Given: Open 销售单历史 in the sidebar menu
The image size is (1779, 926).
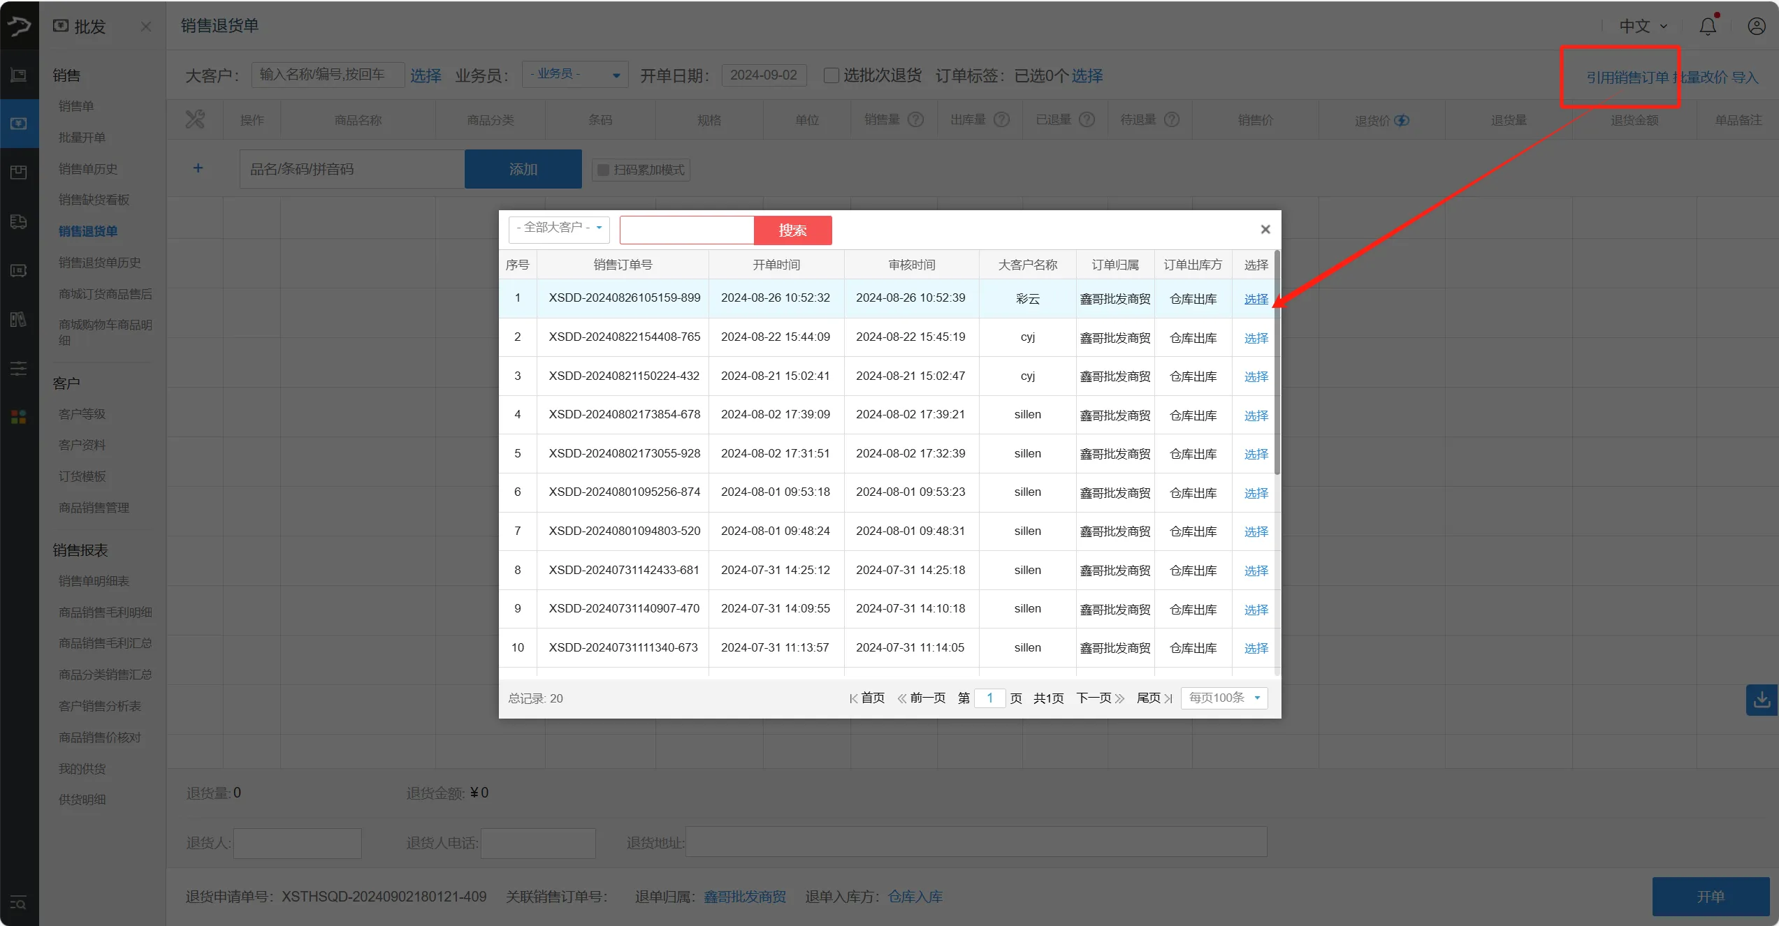Looking at the screenshot, I should tap(88, 169).
